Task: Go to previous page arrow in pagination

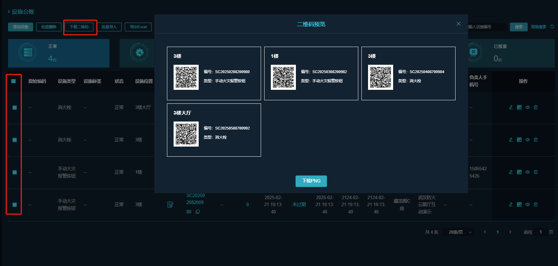Action: (x=485, y=232)
